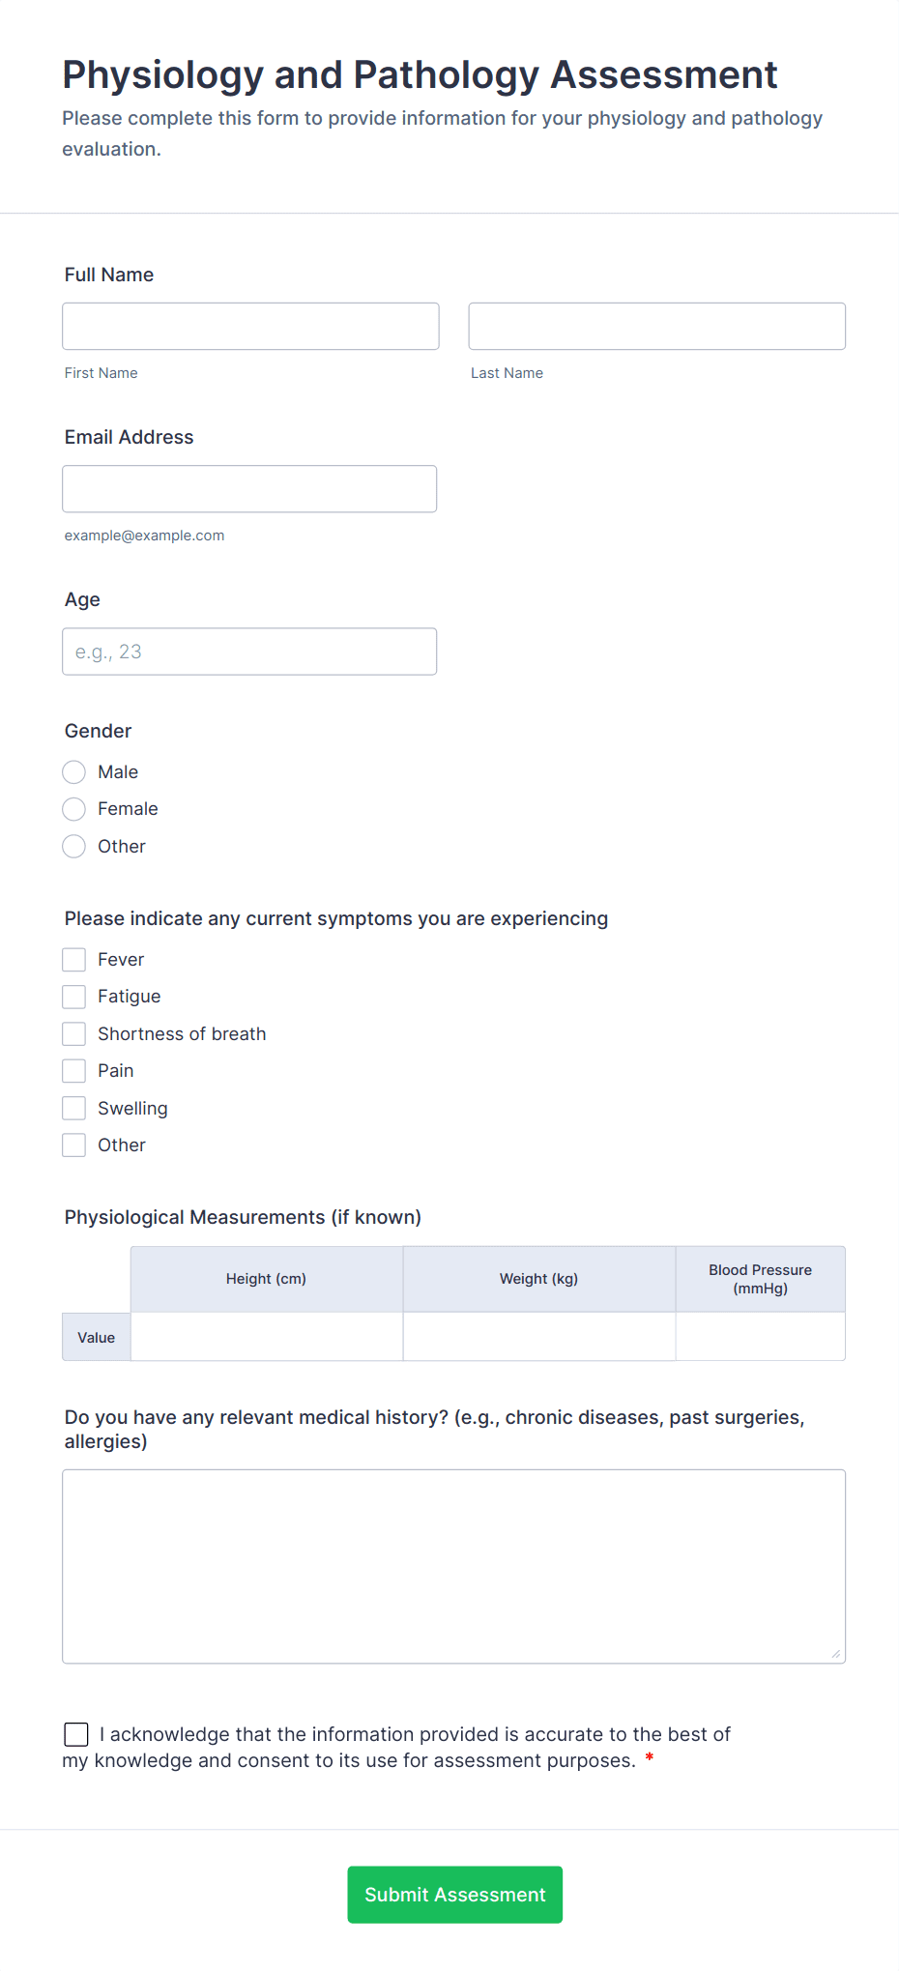Select the Male gender option
Screen dimensions: 899x1971
click(74, 772)
